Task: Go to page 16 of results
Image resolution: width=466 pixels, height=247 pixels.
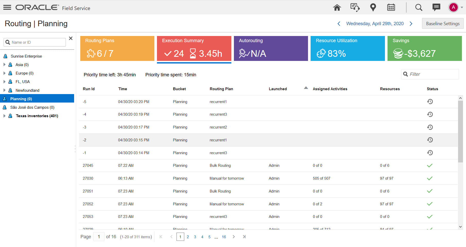Action: [224, 237]
